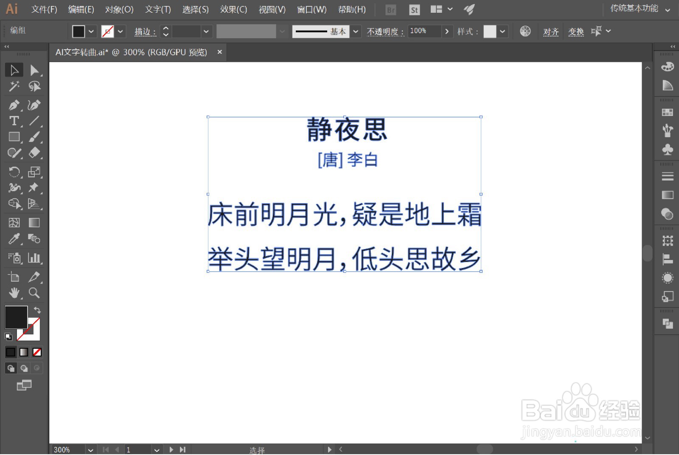Viewport: 679px width, 455px height.
Task: Collapse the right panel dock with double arrows
Action: click(672, 46)
